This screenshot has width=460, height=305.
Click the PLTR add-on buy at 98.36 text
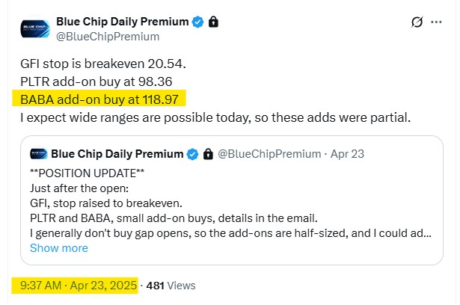(x=96, y=81)
